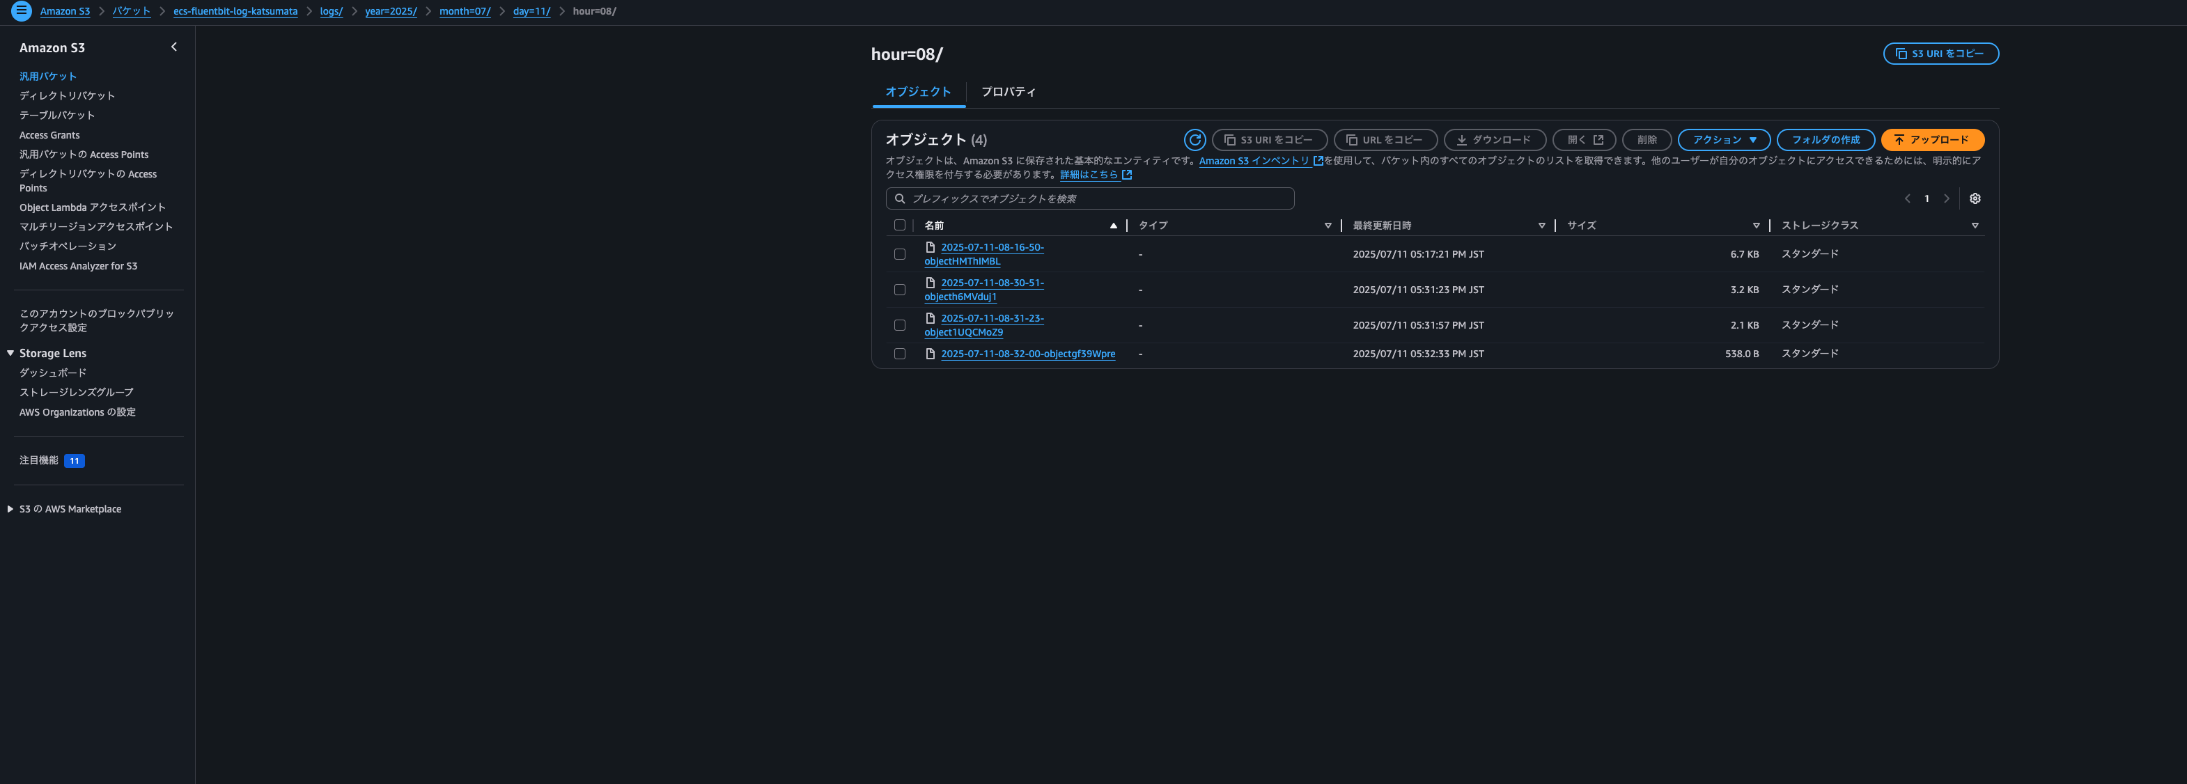Open Storage Lens ダッシュボード
Viewport: 2187px width, 784px height.
[53, 373]
